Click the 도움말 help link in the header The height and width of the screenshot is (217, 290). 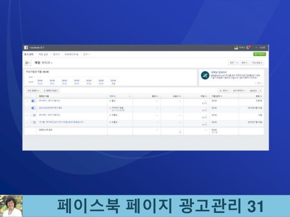click(x=262, y=48)
